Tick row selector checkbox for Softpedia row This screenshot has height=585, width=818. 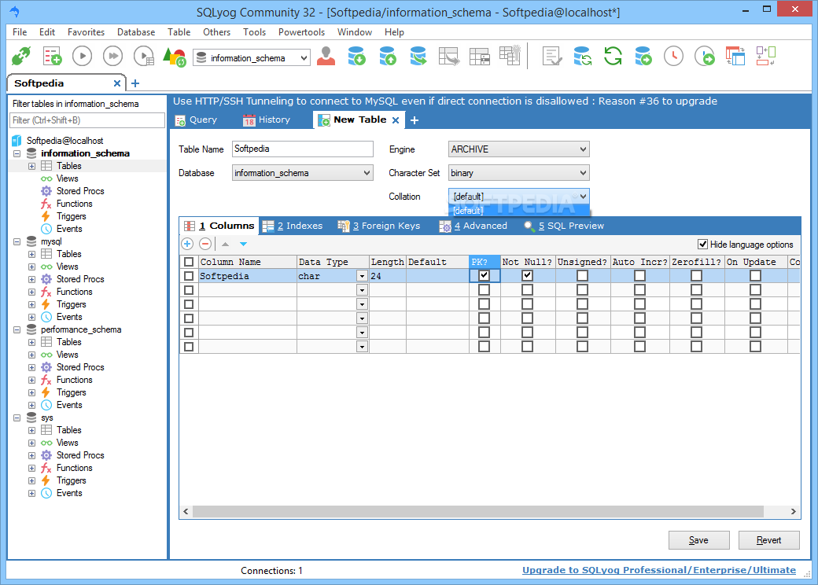(x=189, y=276)
